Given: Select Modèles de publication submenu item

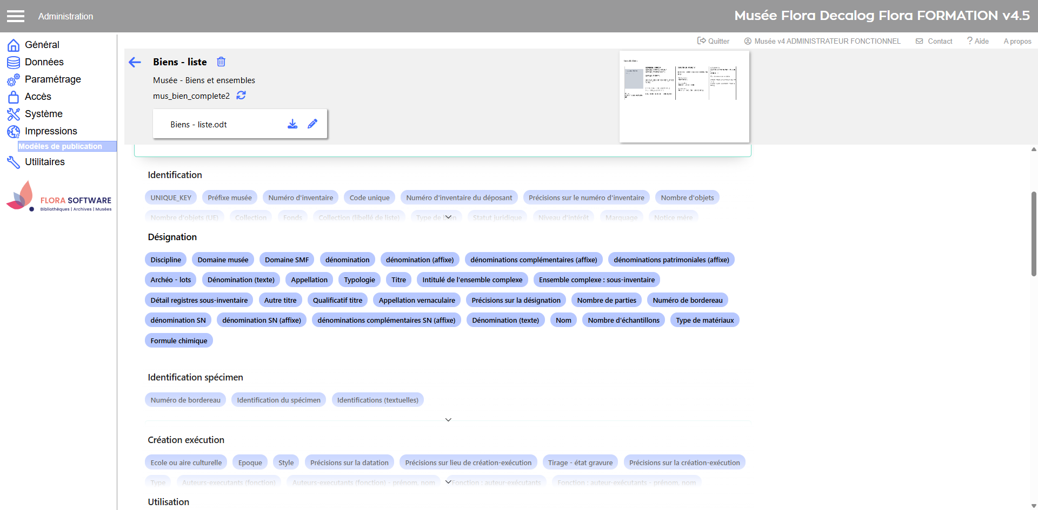Looking at the screenshot, I should (61, 146).
